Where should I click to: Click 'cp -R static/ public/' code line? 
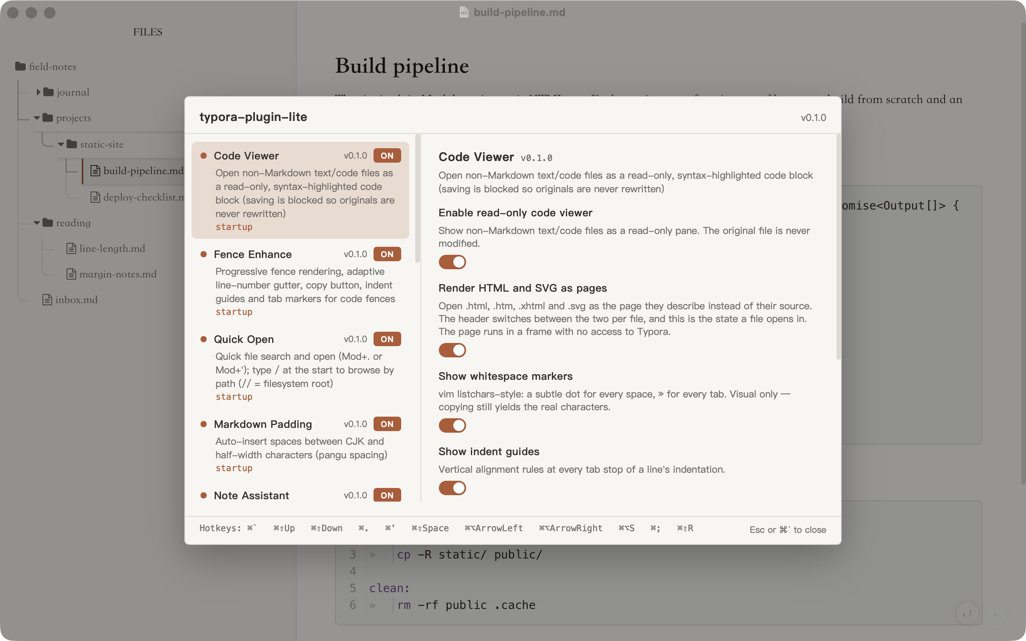coord(470,554)
